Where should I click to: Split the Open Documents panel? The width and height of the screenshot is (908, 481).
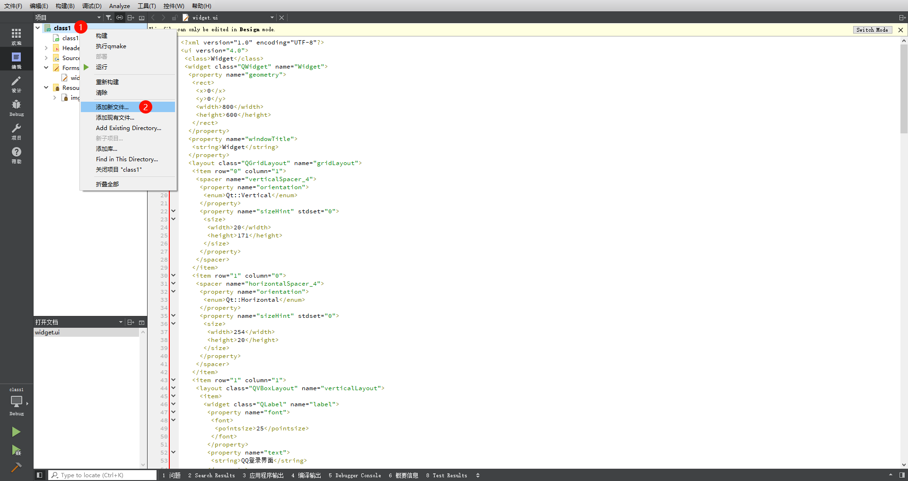pyautogui.click(x=131, y=322)
